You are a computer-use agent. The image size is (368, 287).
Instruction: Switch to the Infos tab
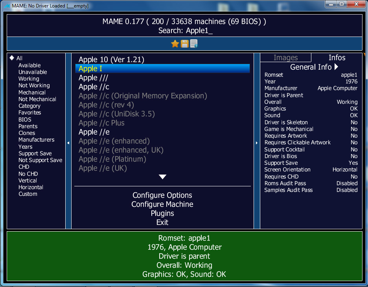(337, 57)
